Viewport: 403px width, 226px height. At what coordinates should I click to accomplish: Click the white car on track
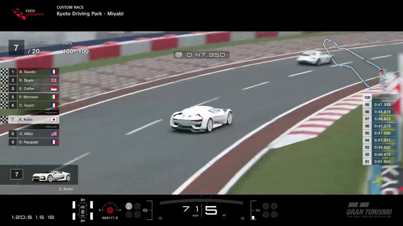pyautogui.click(x=201, y=119)
